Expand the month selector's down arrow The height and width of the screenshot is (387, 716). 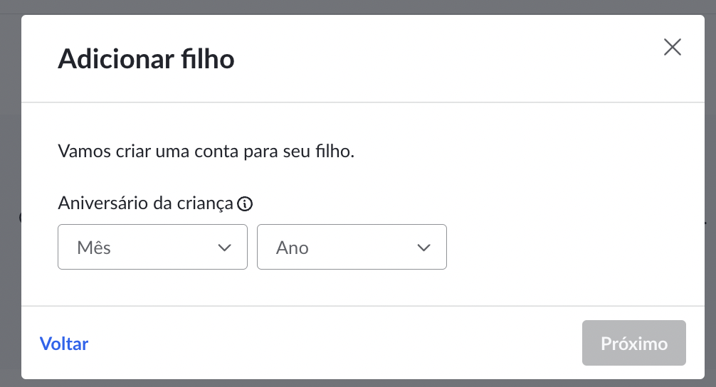(x=224, y=248)
